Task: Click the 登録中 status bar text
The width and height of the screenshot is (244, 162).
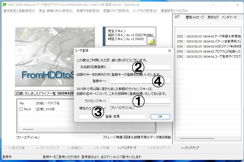Action: [x=7, y=157]
